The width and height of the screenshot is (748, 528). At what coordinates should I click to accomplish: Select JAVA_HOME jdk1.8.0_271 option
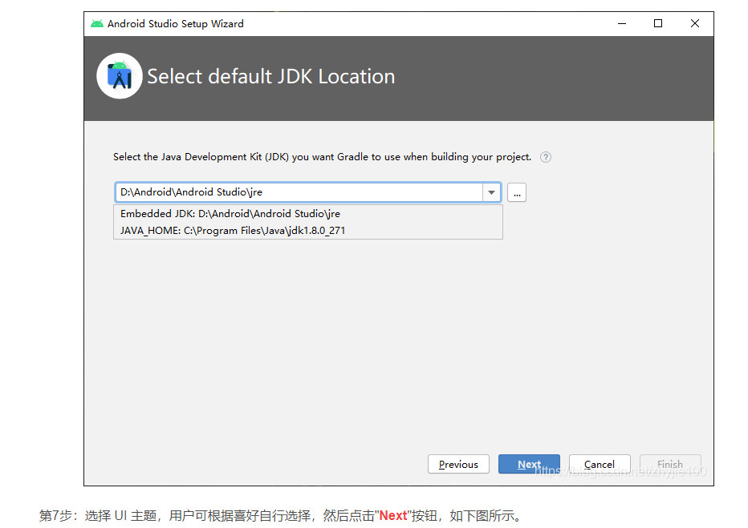(x=308, y=231)
